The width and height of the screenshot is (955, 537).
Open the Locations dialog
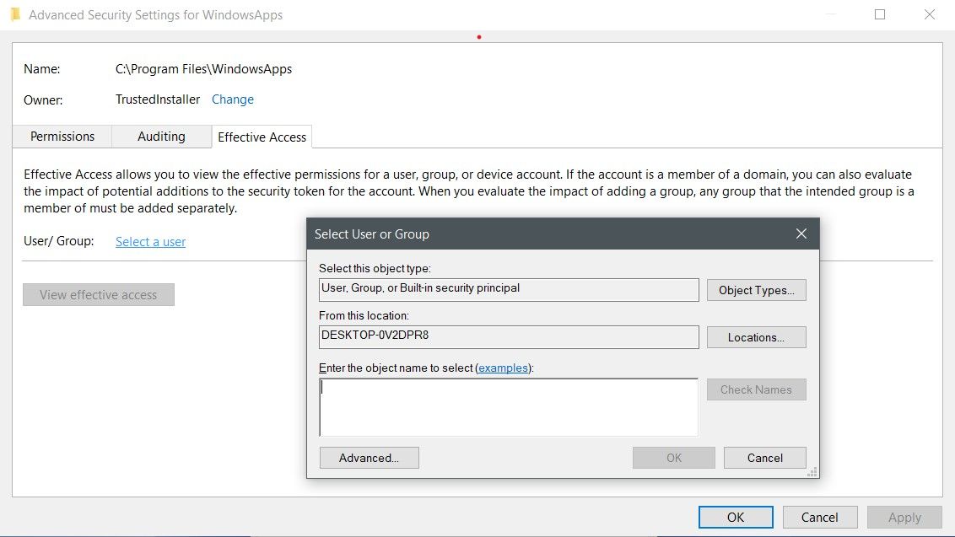[x=756, y=336]
